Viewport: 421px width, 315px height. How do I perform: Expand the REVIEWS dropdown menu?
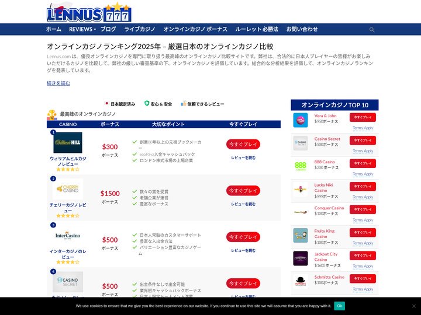tap(82, 29)
